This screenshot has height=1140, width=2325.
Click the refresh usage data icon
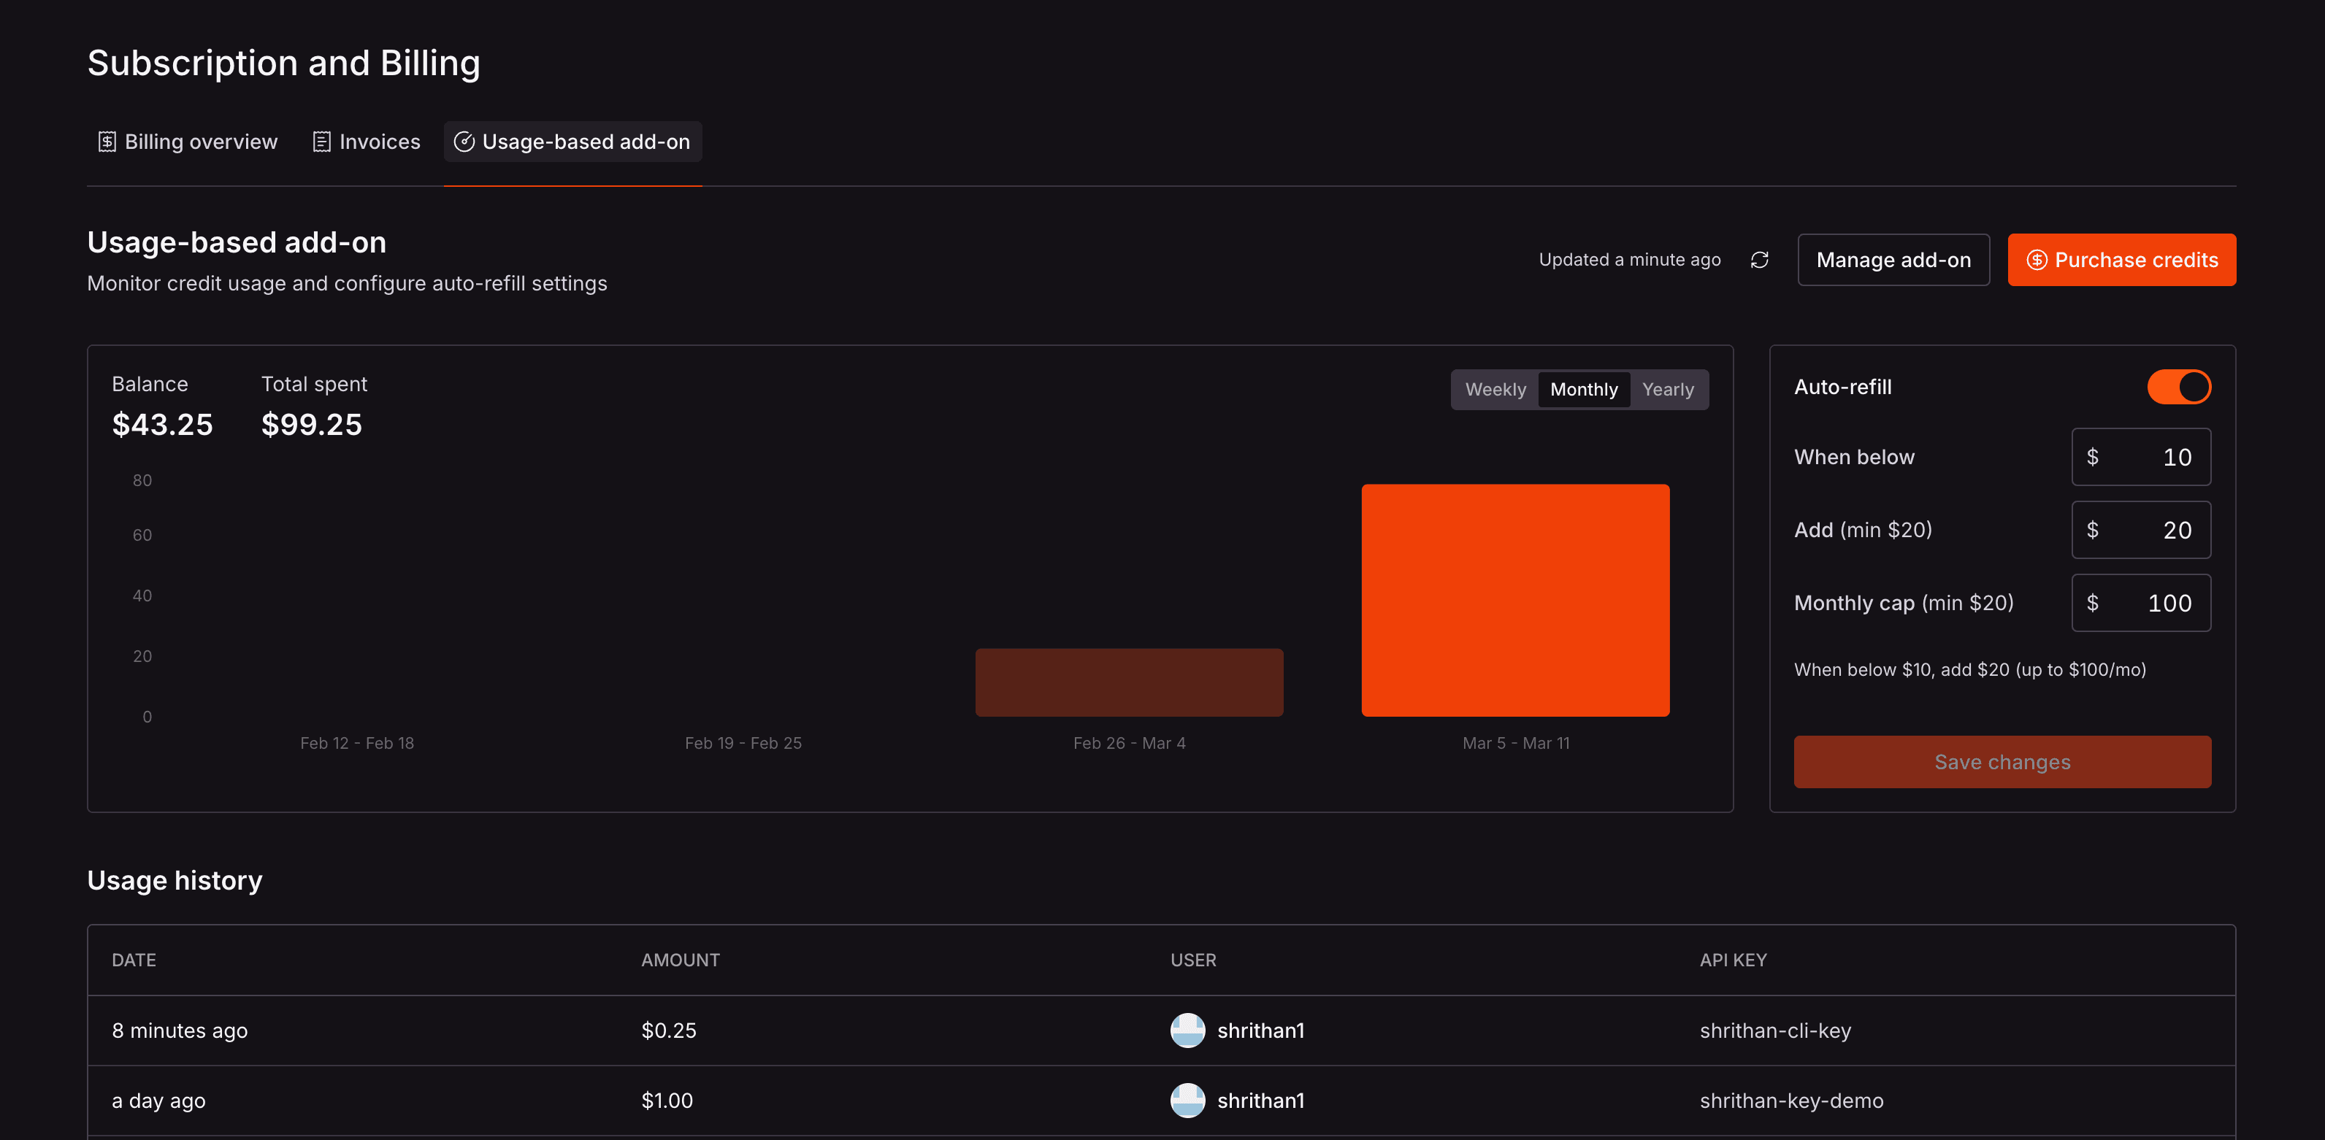pyautogui.click(x=1759, y=260)
